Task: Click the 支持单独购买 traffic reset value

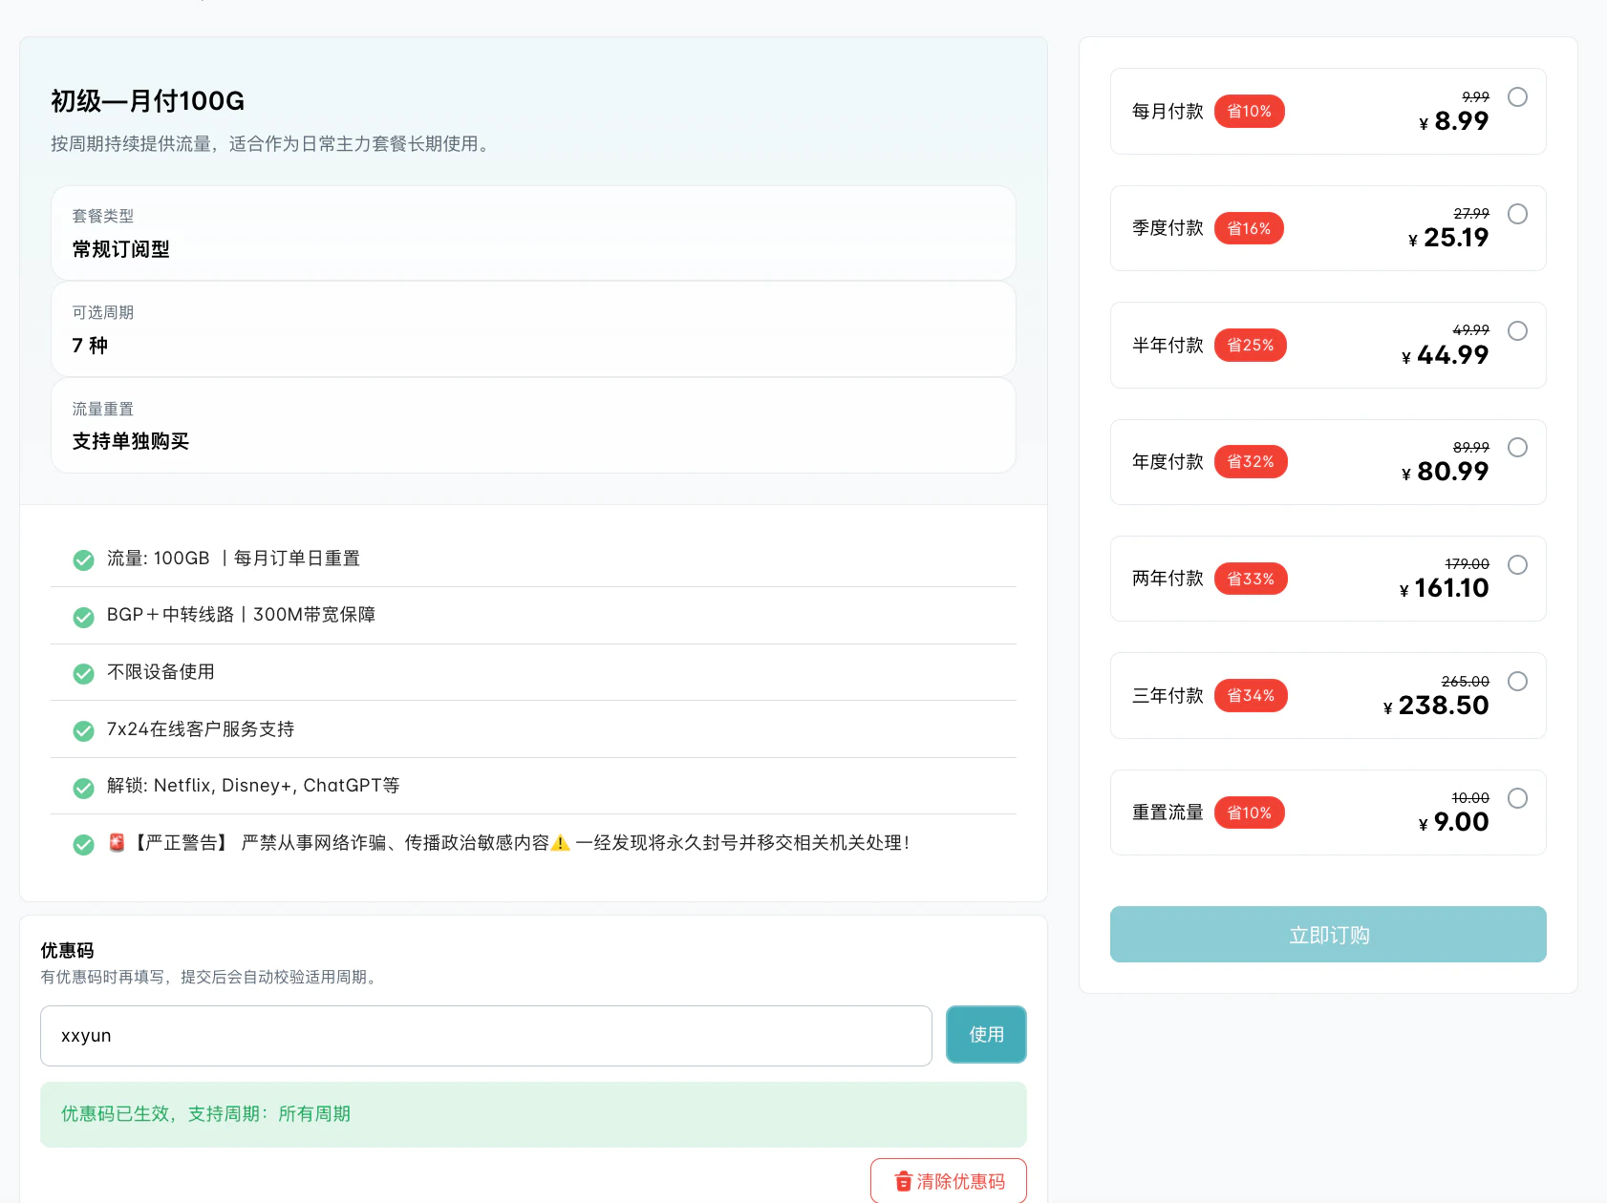Action: [x=131, y=441]
